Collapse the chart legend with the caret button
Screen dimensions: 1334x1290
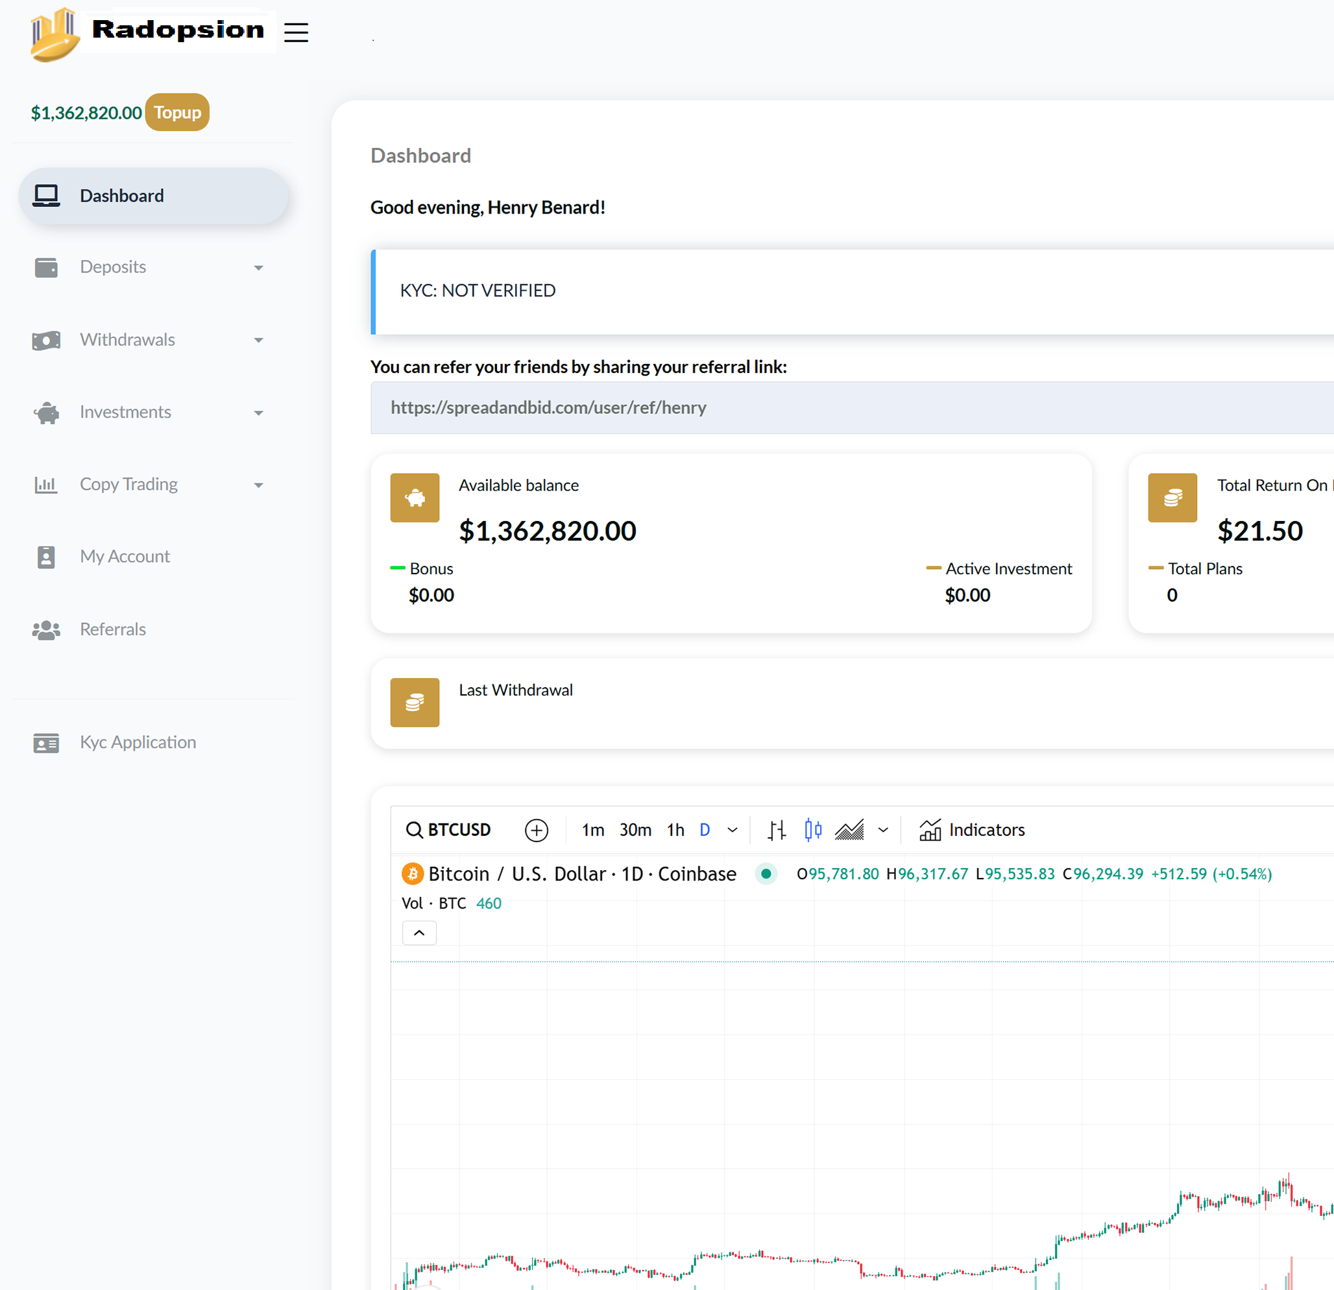coord(419,932)
